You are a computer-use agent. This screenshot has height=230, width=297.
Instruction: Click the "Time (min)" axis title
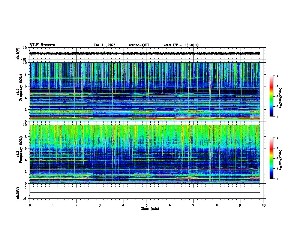[150, 209]
